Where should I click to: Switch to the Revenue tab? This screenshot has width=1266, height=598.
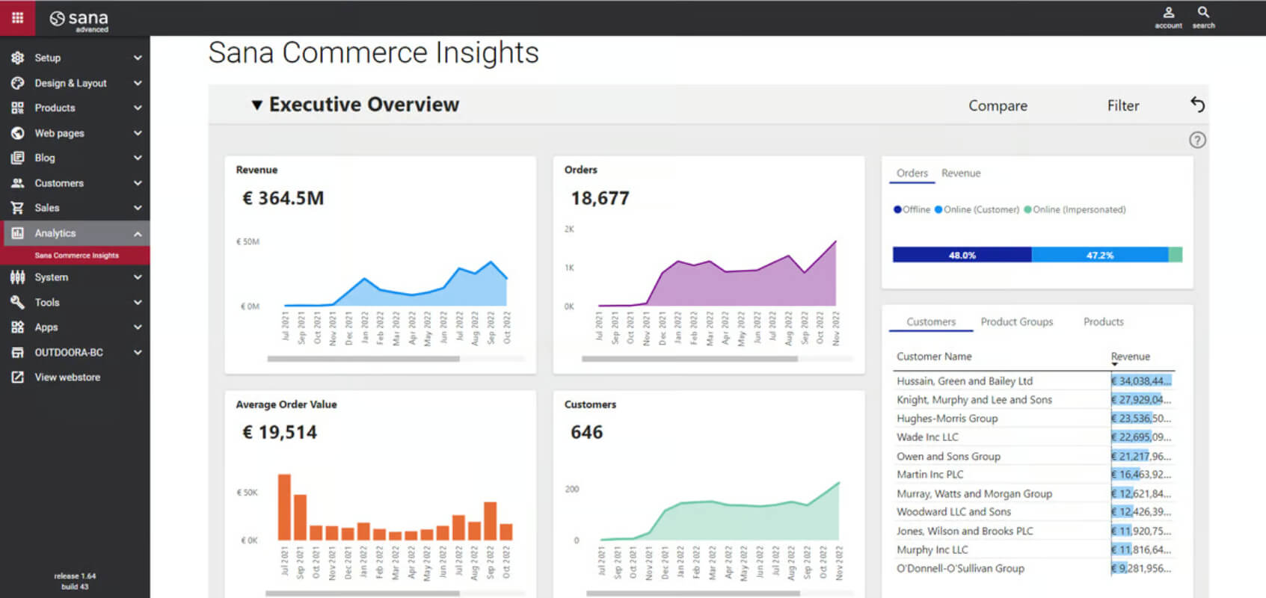(961, 173)
